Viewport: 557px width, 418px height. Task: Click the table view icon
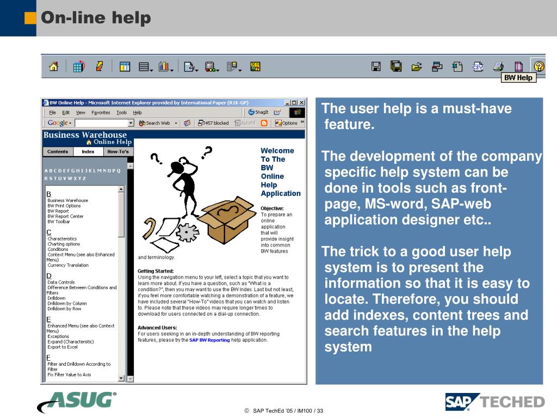pyautogui.click(x=125, y=66)
